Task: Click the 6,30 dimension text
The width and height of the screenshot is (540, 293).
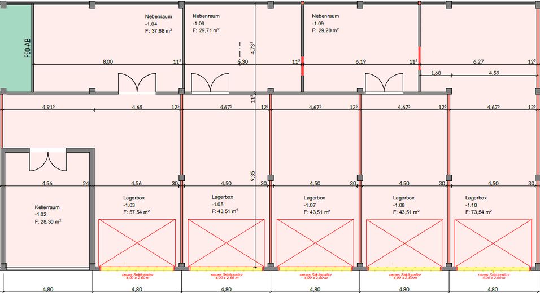Action: (x=243, y=61)
